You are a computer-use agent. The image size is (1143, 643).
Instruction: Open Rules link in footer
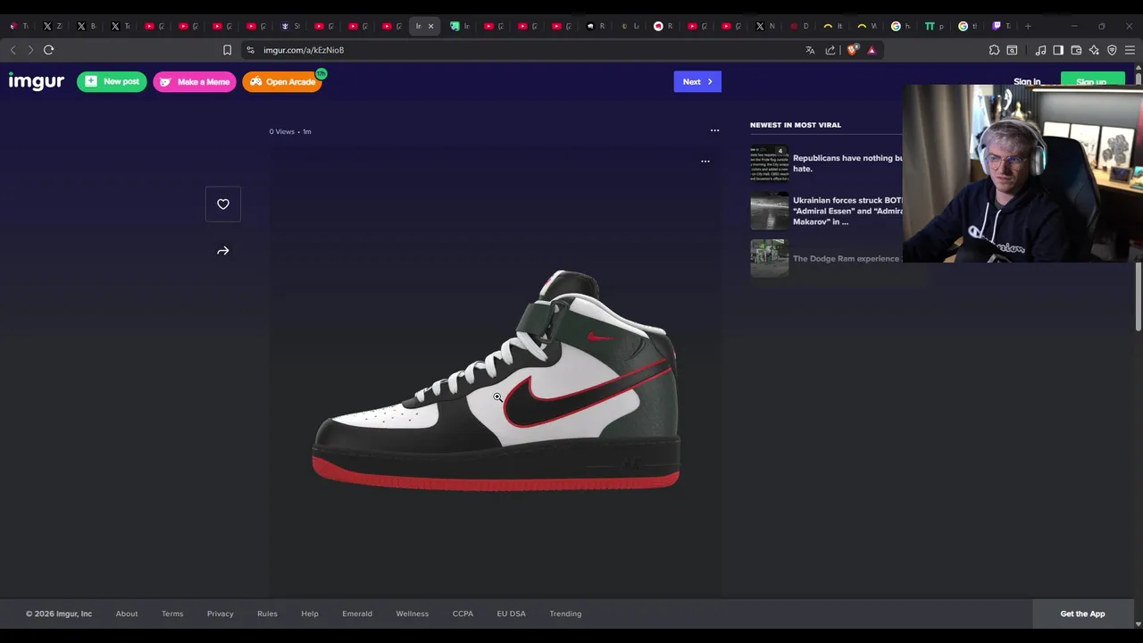pos(267,614)
